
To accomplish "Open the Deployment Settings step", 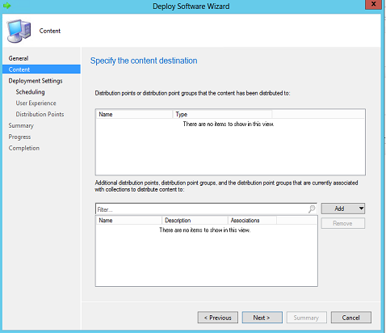I will click(x=36, y=81).
